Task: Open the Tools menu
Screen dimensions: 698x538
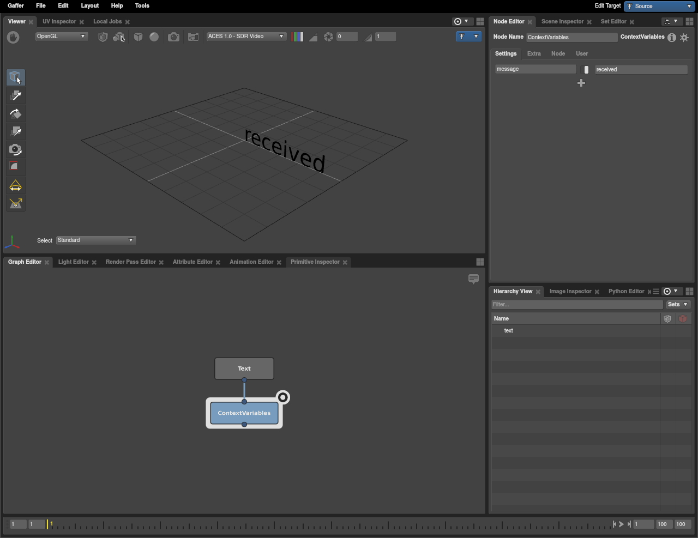Action: tap(142, 5)
